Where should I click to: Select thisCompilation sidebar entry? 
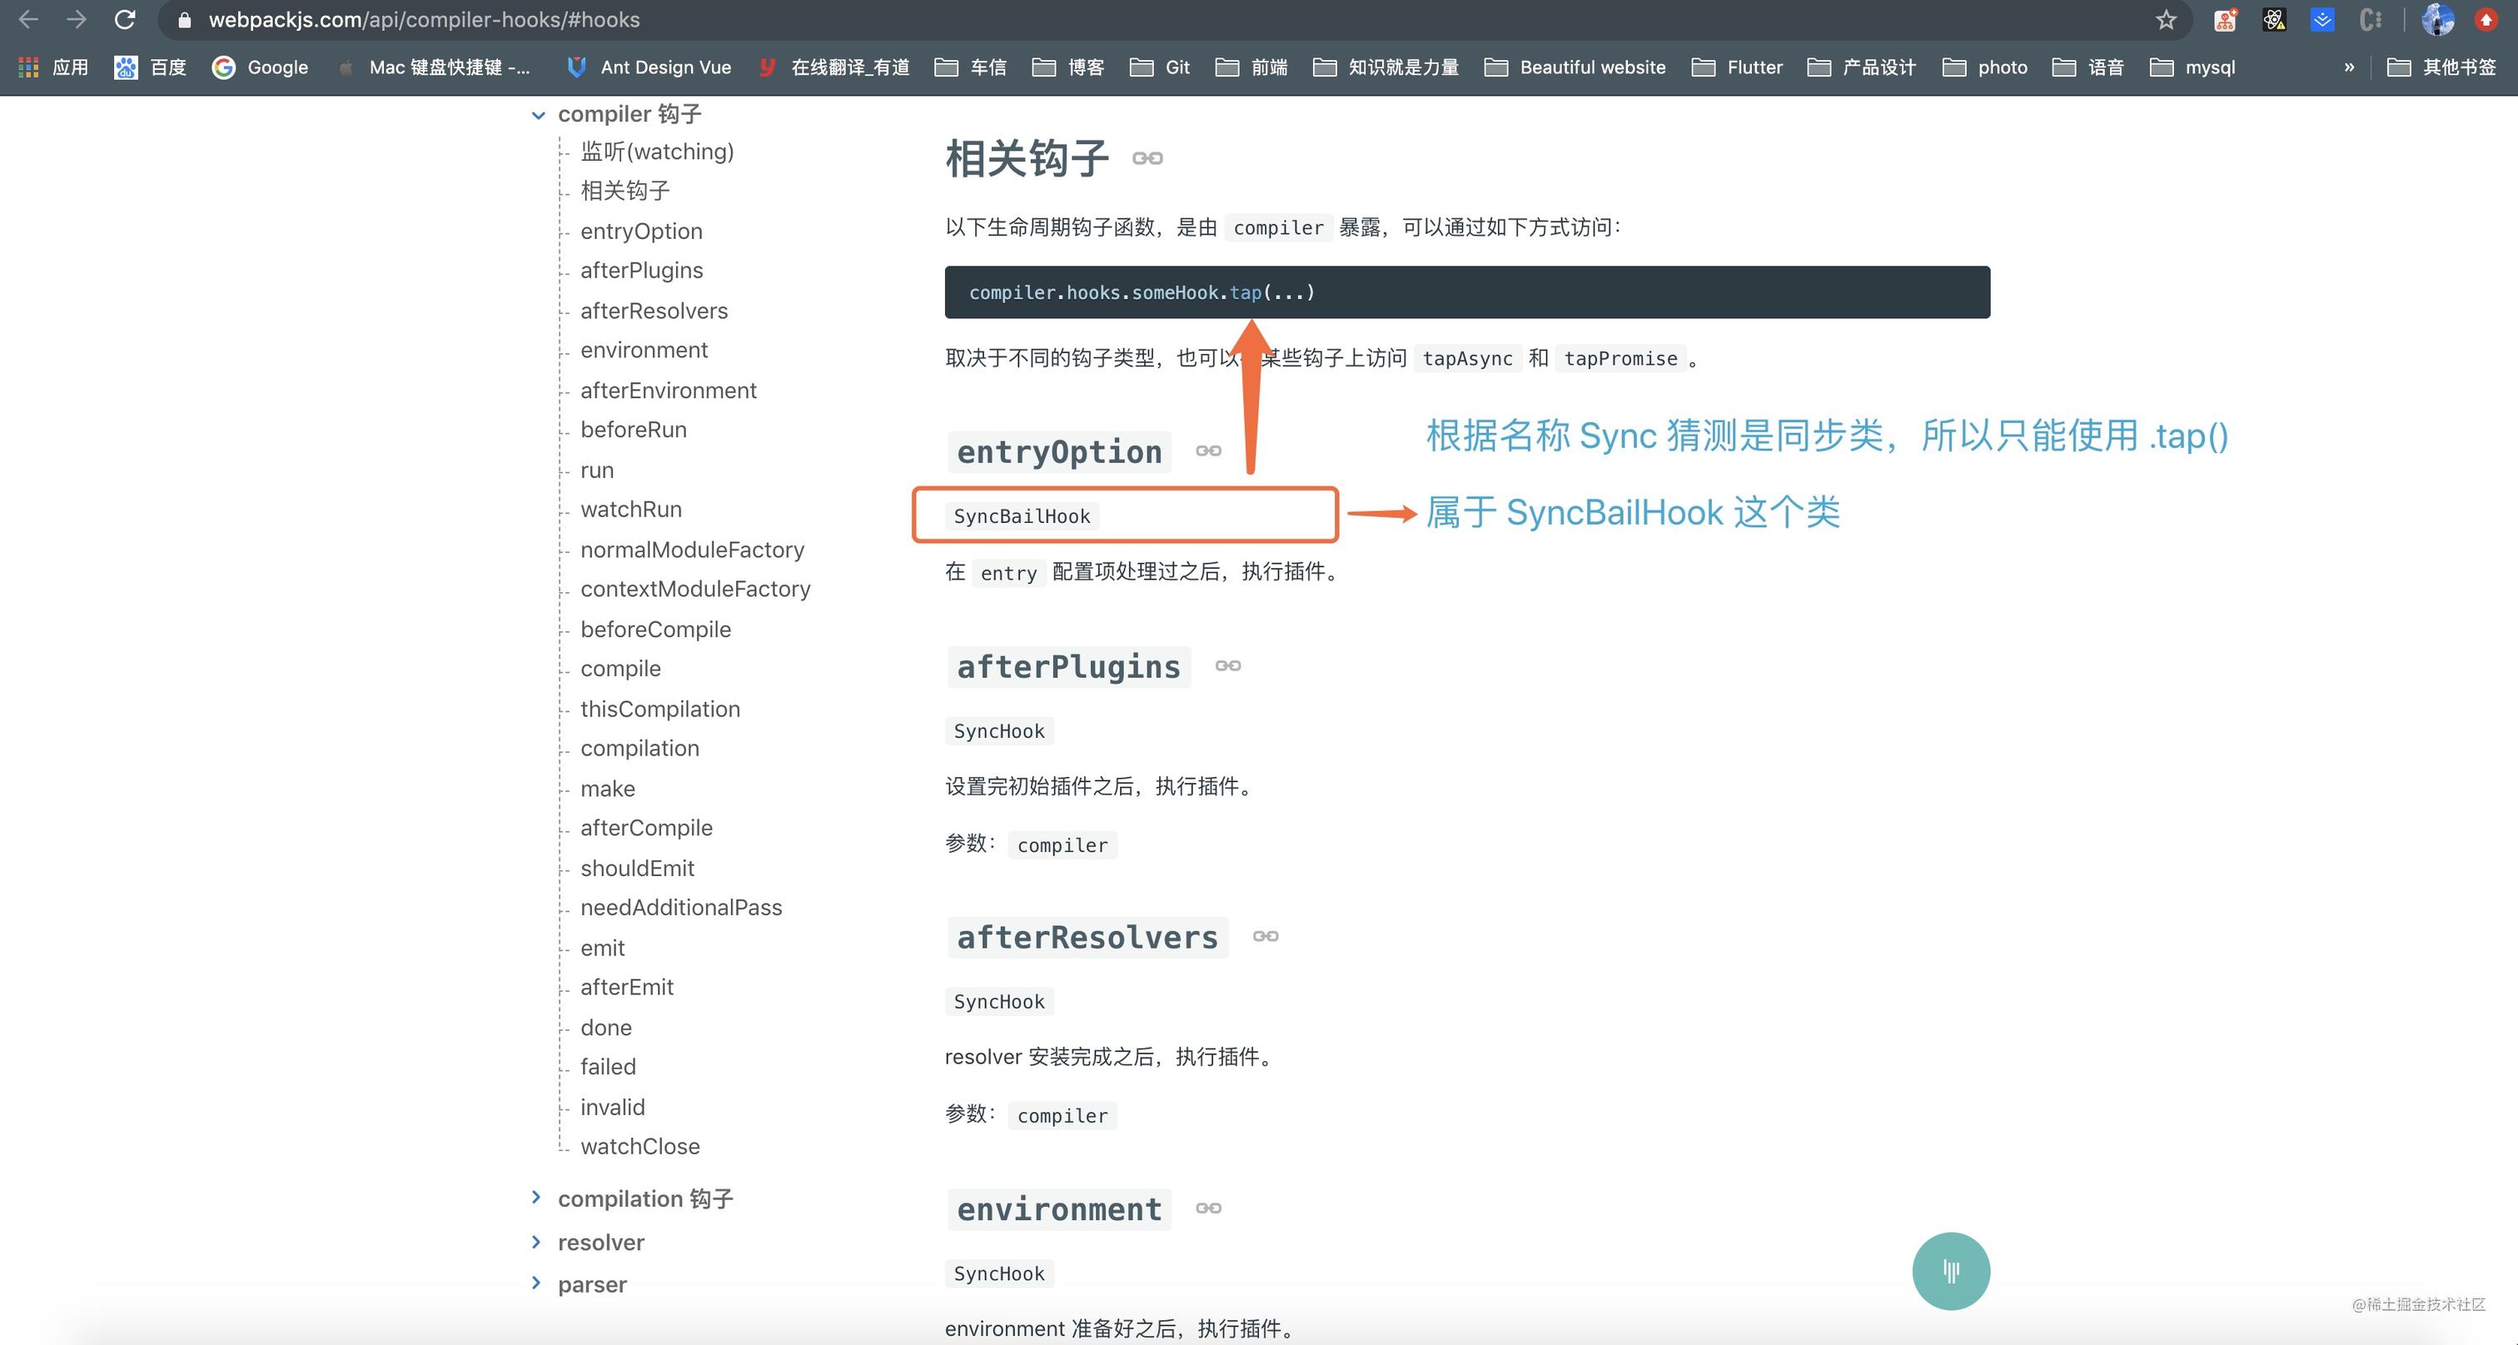[659, 709]
